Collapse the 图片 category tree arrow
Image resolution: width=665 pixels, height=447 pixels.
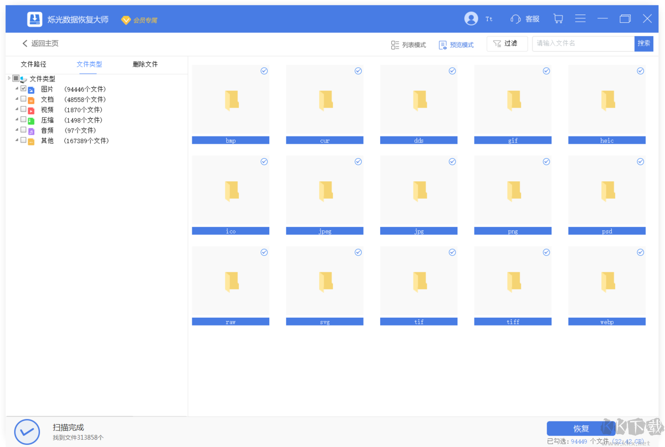pyautogui.click(x=16, y=89)
